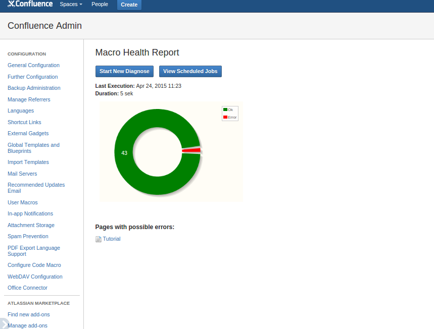Click the Create button
This screenshot has width=434, height=329.
click(x=129, y=5)
